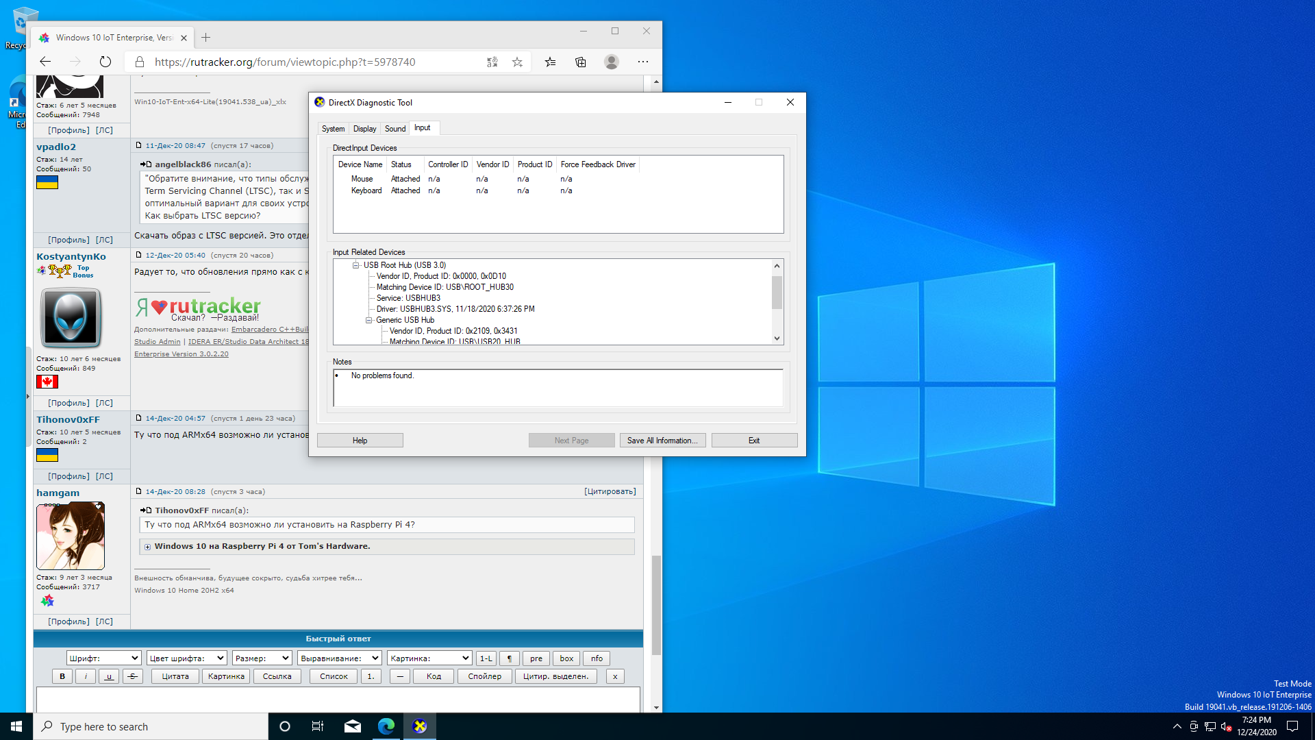Select DirectX Diagnostic Tool taskbar icon
This screenshot has height=740, width=1315.
(x=420, y=726)
